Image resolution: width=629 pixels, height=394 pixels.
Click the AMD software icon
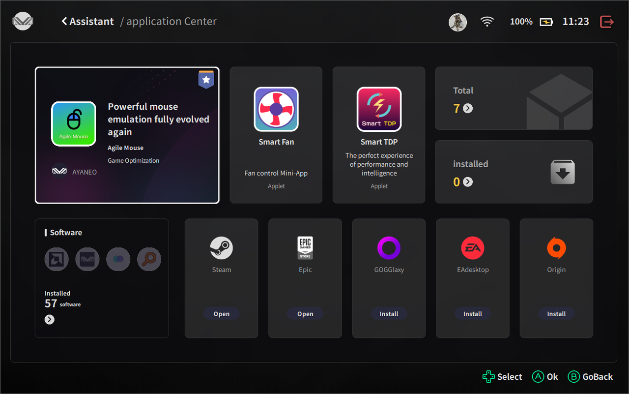click(x=57, y=259)
